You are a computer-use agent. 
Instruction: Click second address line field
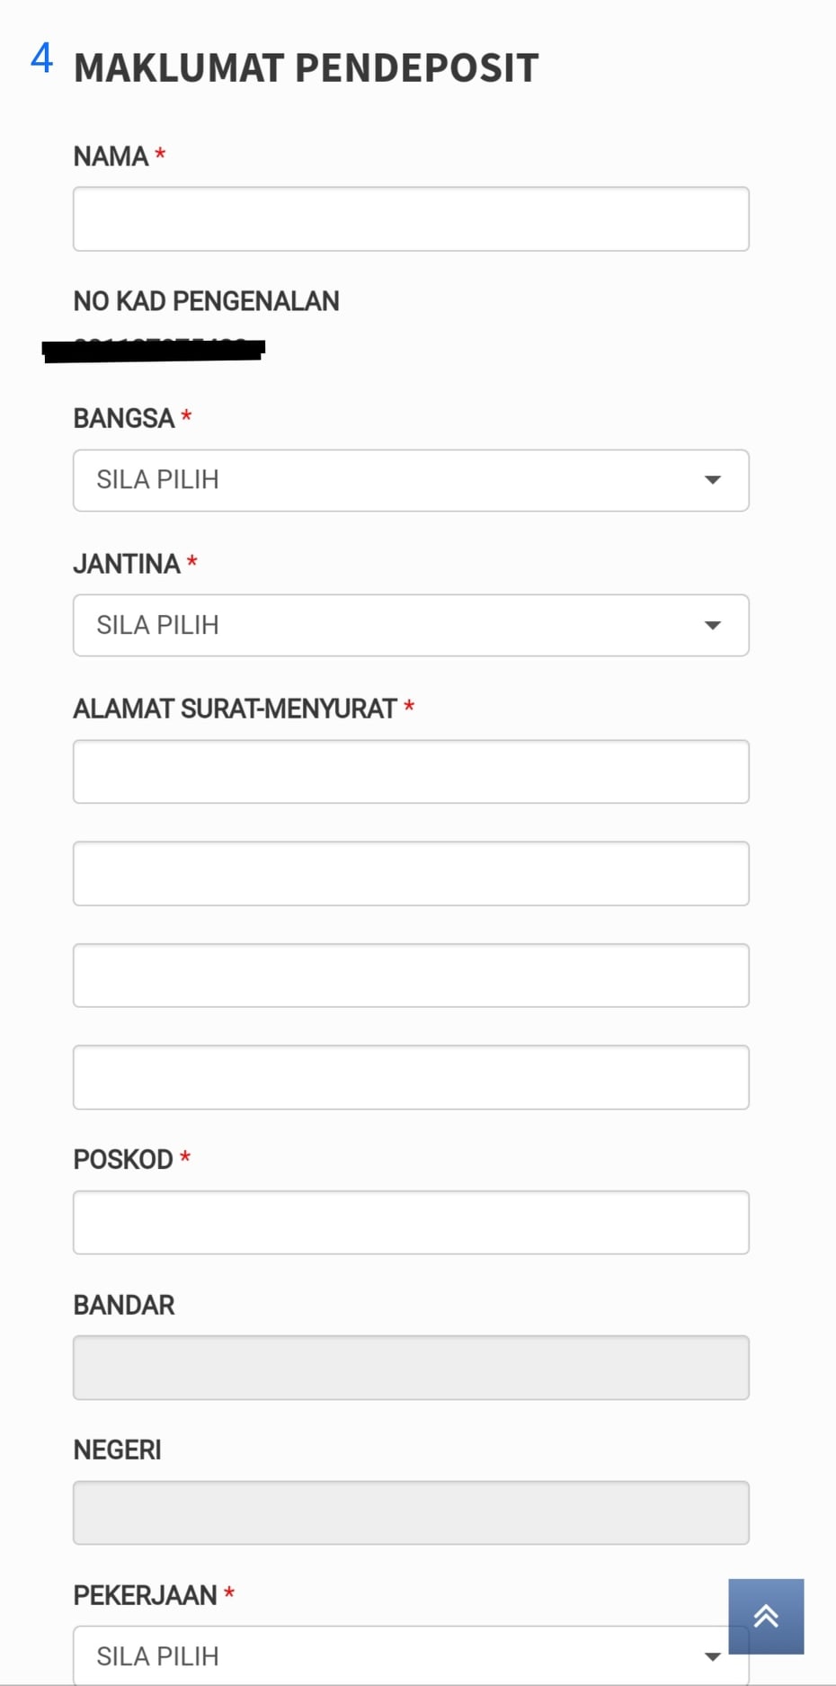pos(411,873)
